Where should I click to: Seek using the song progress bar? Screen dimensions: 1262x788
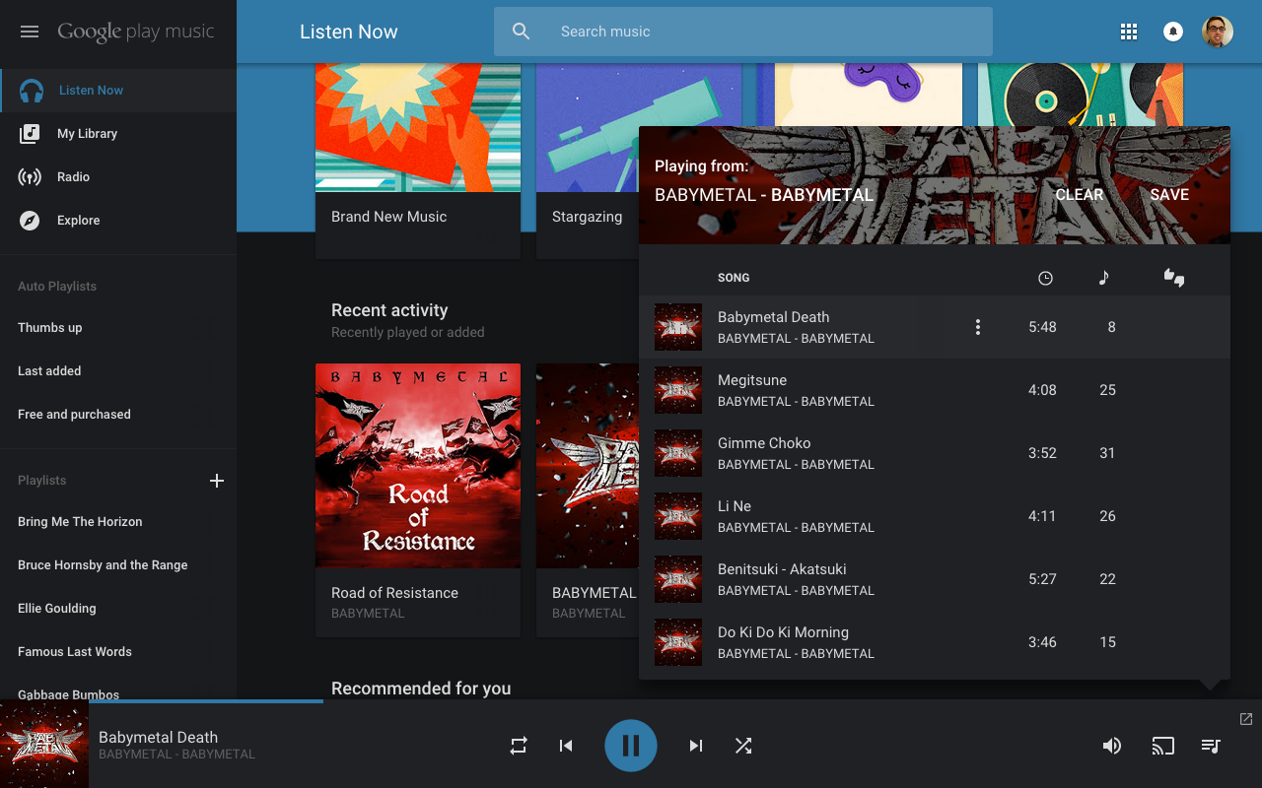click(x=675, y=700)
